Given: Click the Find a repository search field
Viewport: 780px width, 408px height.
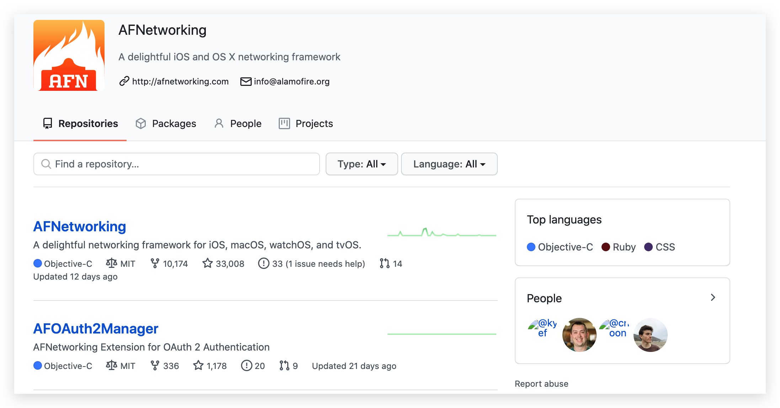Looking at the screenshot, I should pos(177,164).
